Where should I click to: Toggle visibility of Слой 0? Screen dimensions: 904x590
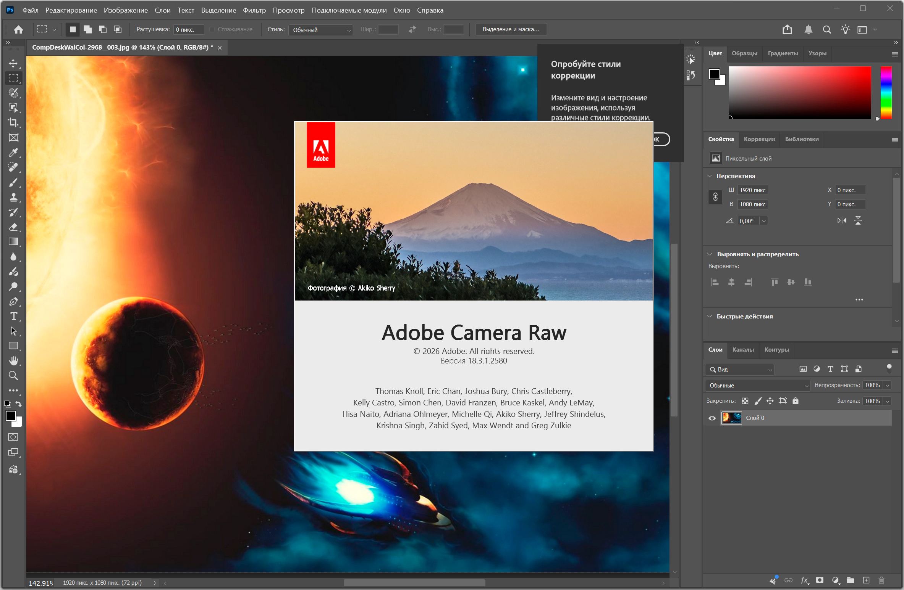click(x=712, y=418)
